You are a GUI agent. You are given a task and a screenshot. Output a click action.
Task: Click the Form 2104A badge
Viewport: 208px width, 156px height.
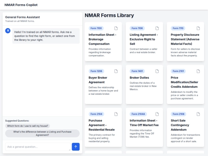click(x=138, y=114)
